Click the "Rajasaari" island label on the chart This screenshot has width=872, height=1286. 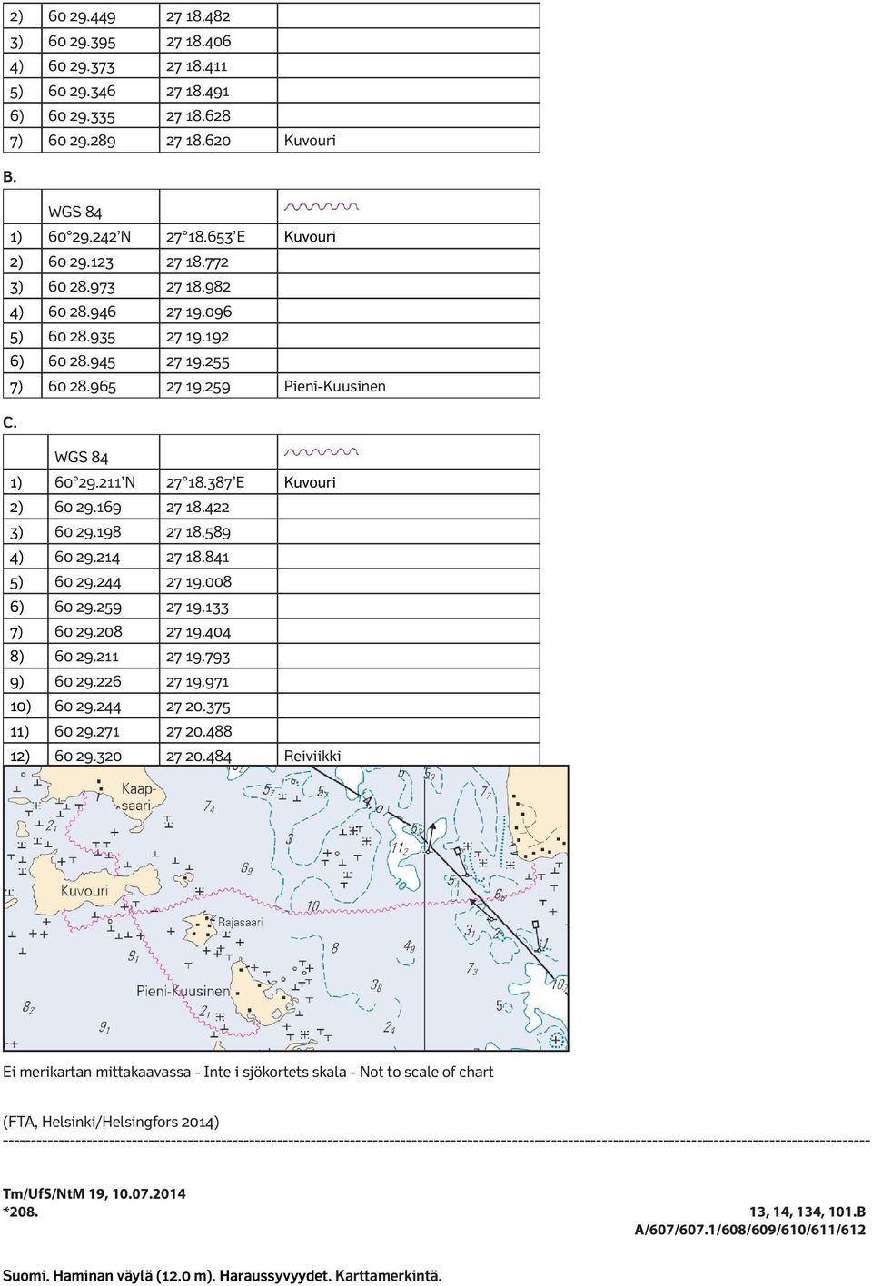[x=240, y=923]
